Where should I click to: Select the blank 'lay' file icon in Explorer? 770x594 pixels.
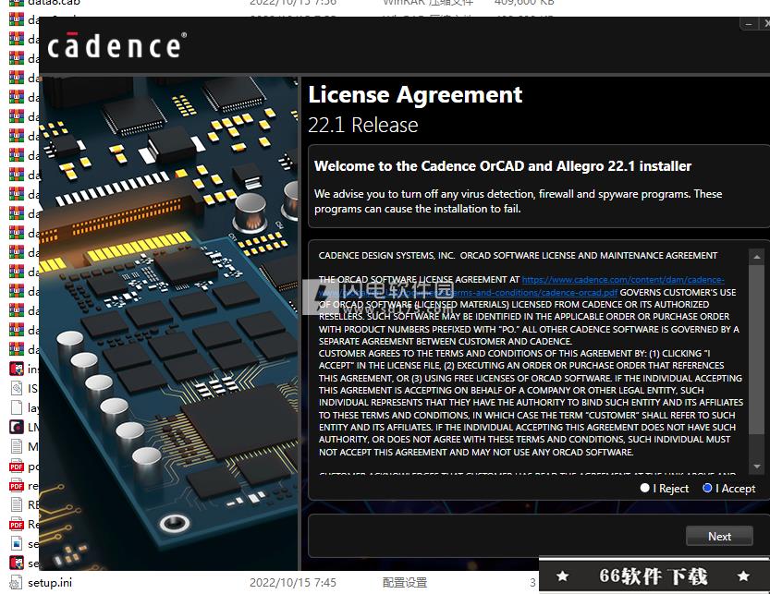tap(17, 407)
